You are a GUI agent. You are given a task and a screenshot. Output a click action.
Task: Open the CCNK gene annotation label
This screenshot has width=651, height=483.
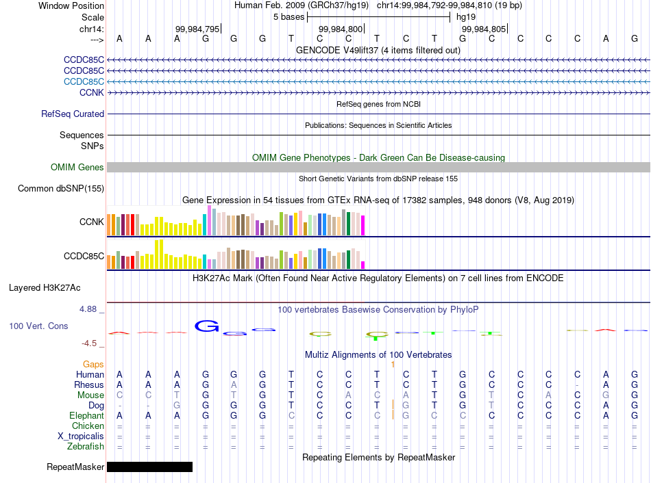click(x=91, y=92)
